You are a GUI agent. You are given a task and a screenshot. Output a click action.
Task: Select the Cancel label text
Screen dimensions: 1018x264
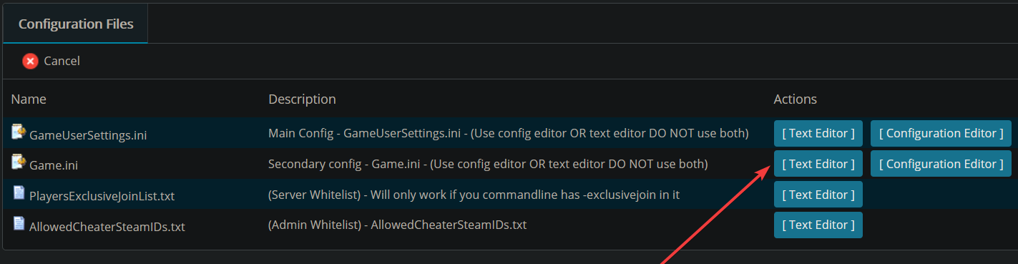click(x=62, y=61)
